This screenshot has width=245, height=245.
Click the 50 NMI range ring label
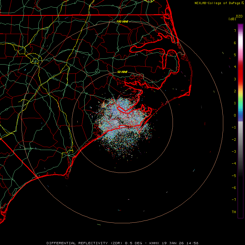tap(122, 72)
